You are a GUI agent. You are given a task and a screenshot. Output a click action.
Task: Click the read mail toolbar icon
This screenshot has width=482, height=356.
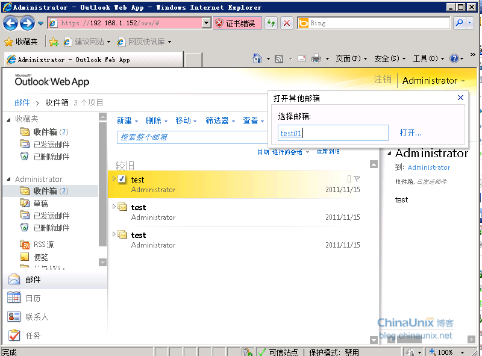pos(302,58)
